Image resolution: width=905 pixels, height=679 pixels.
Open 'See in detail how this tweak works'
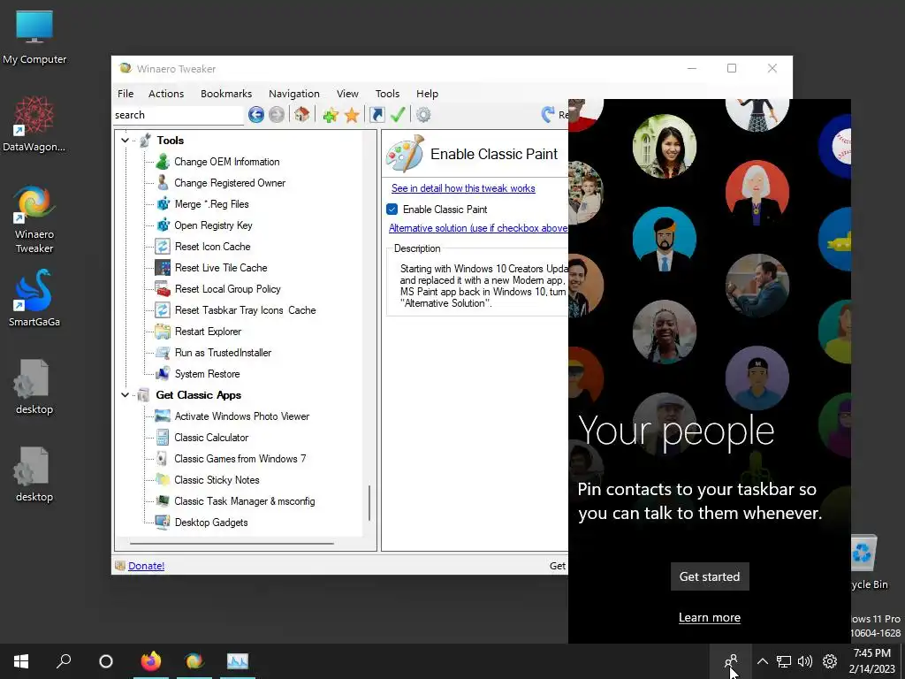[463, 188]
